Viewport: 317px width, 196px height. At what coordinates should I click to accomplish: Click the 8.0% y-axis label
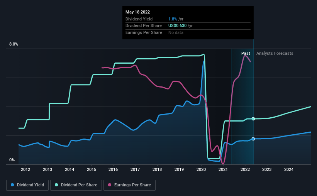(x=14, y=44)
